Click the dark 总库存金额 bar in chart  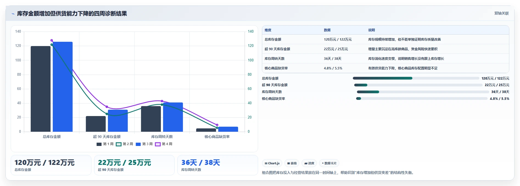[x=41, y=89]
